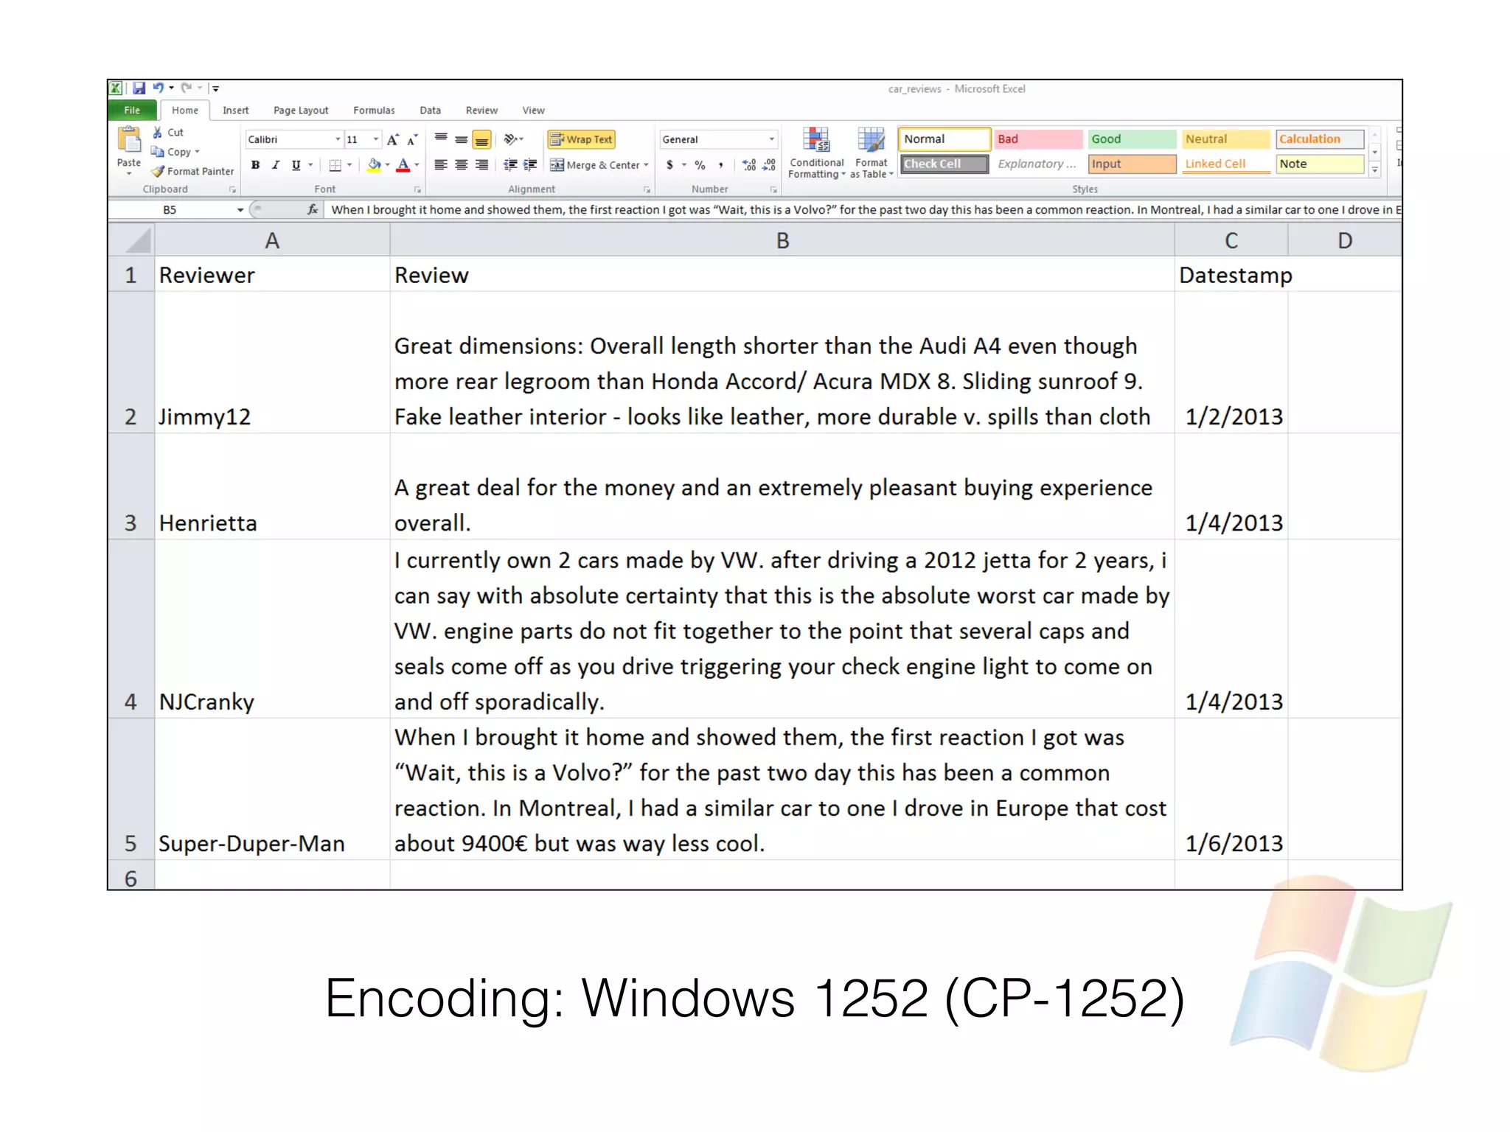Apply the Normal cell style

(x=944, y=139)
